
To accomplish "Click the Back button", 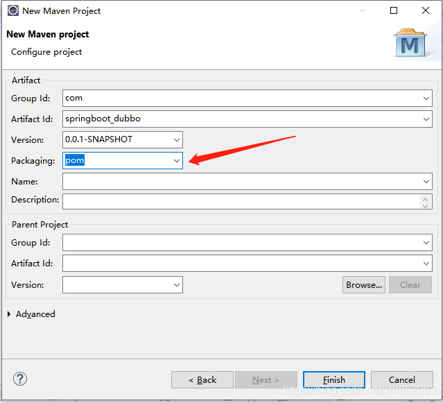I will (202, 380).
